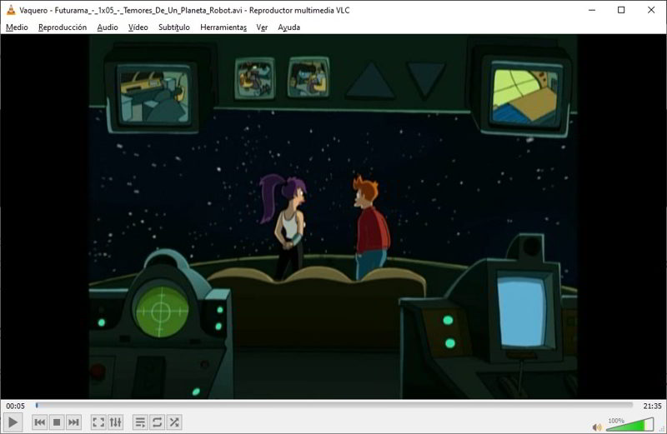Click elapsed time label 00:05
This screenshot has width=667, height=434.
(x=15, y=406)
